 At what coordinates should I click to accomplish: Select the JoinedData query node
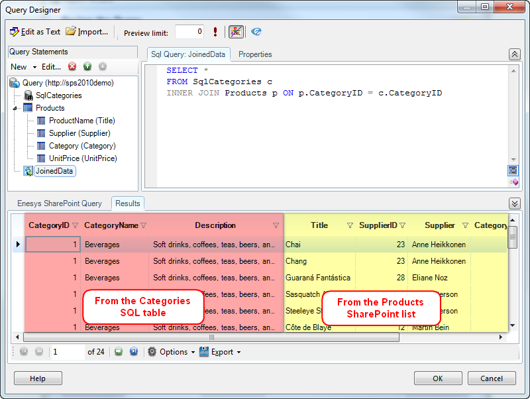pyautogui.click(x=55, y=171)
